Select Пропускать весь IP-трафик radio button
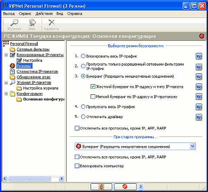 click(x=83, y=107)
